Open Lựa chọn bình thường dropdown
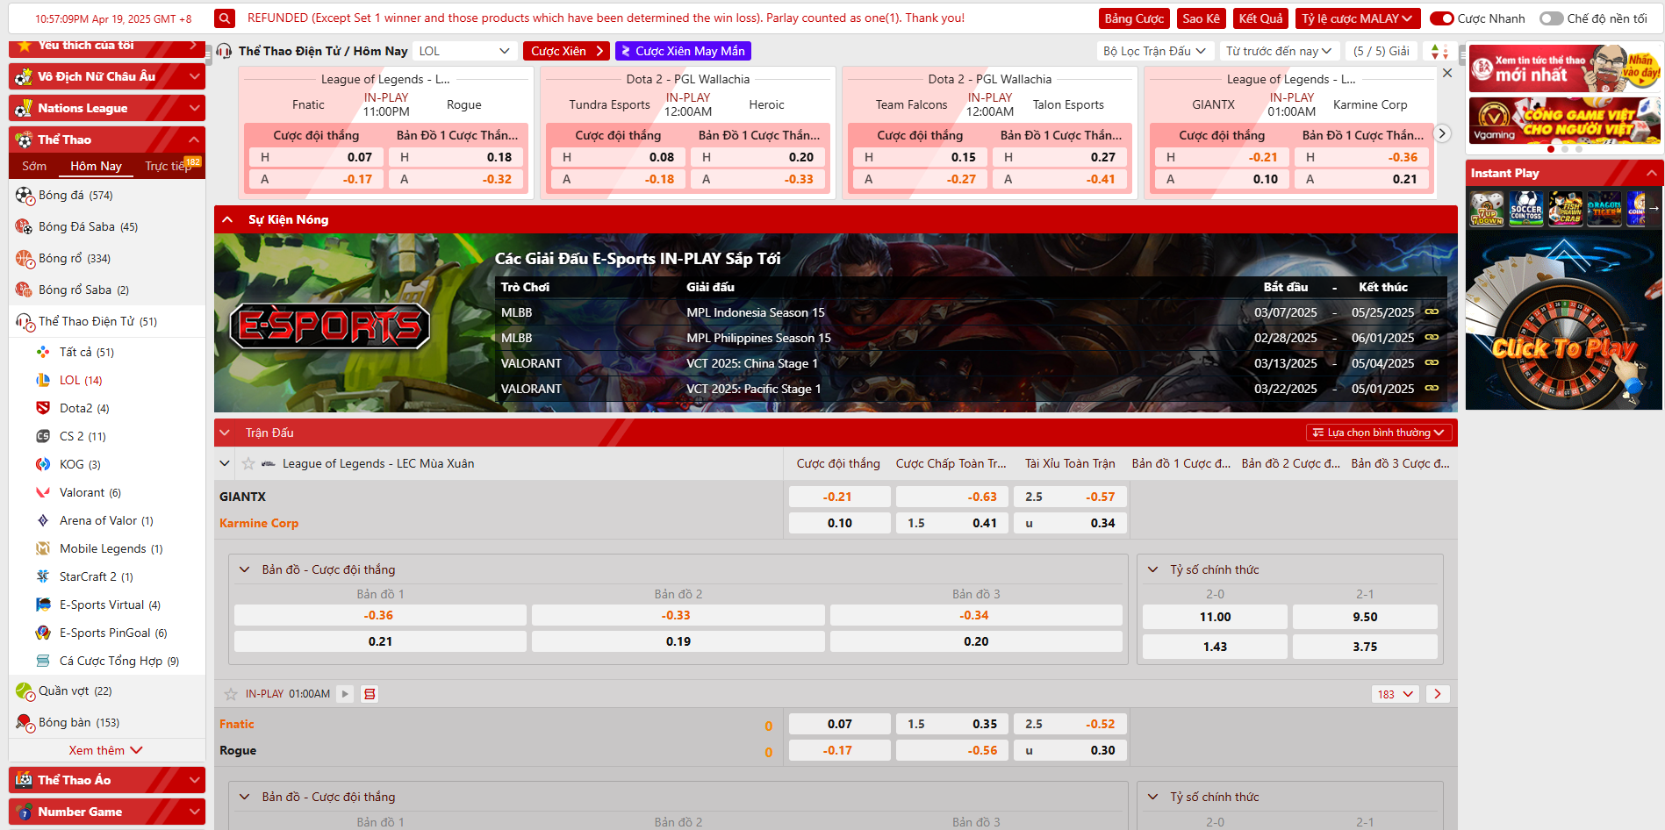The height and width of the screenshot is (830, 1665). coord(1379,433)
